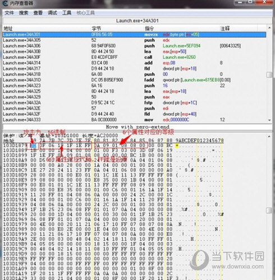Open the 搜索 menu

24,13
